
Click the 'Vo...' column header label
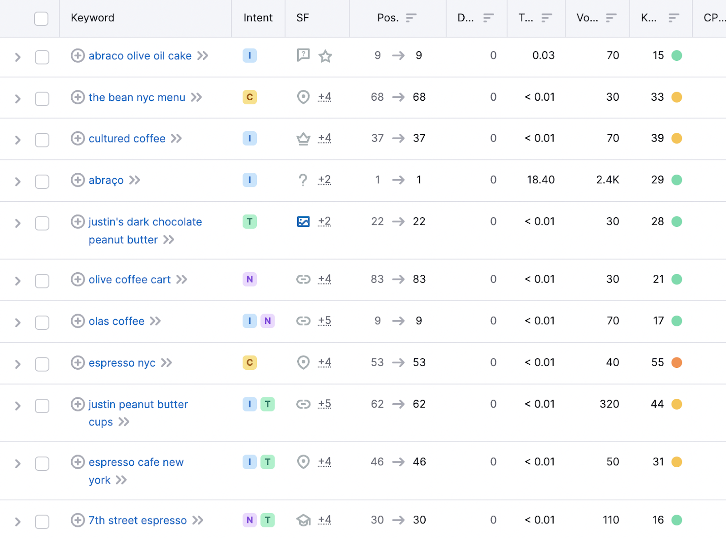(587, 18)
